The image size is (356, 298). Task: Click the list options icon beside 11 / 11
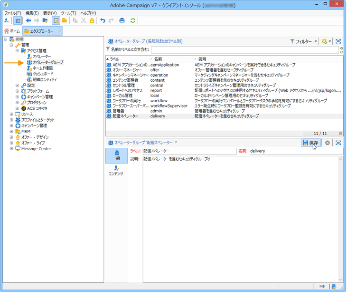[x=340, y=133]
